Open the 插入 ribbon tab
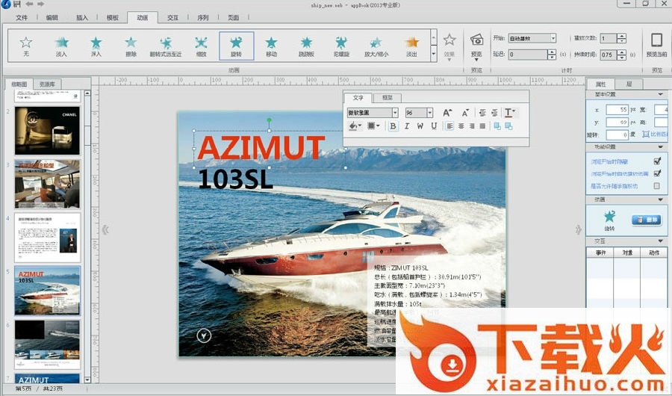Screen dimensions: 672x396 [x=82, y=18]
